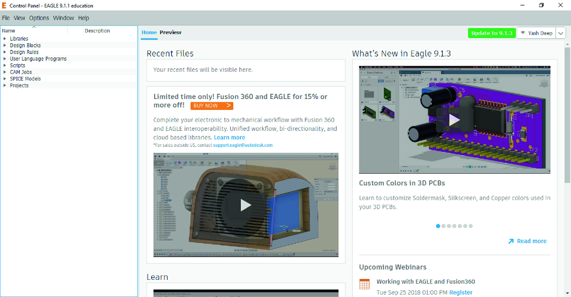The image size is (571, 297).
Task: Click Register for the Fusion360 webinar
Action: 461,292
